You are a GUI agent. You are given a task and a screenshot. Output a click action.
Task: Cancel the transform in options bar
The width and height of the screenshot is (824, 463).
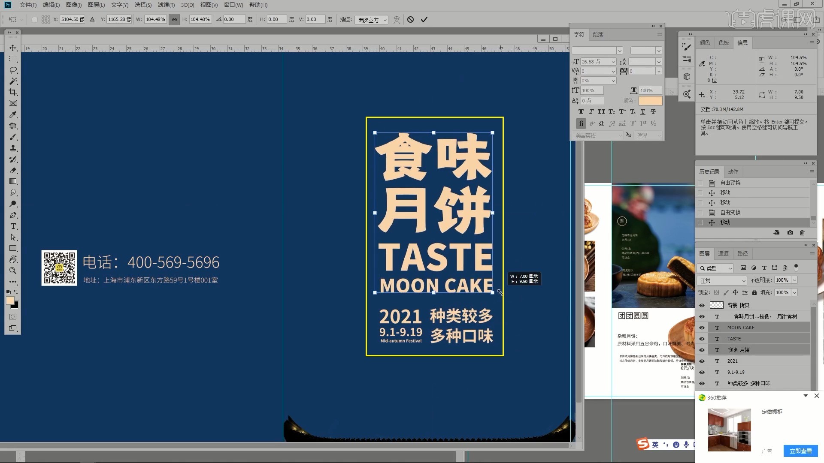[410, 20]
